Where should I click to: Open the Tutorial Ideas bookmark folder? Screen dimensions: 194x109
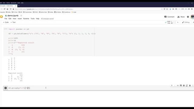coord(27,12)
